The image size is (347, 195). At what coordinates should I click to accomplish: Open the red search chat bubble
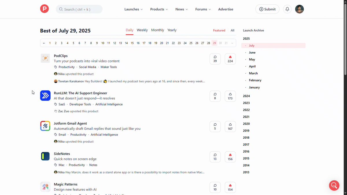(334, 185)
